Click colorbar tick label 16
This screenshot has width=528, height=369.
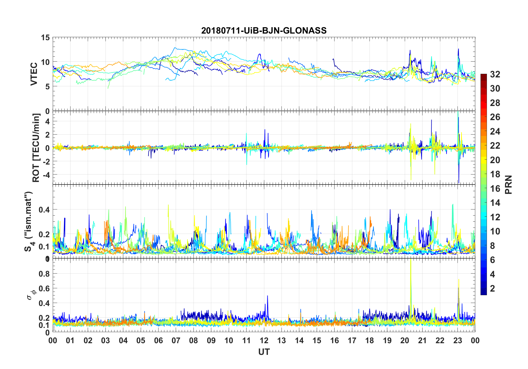[x=495, y=189]
